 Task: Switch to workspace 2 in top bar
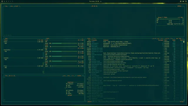pyautogui.click(x=6, y=1)
